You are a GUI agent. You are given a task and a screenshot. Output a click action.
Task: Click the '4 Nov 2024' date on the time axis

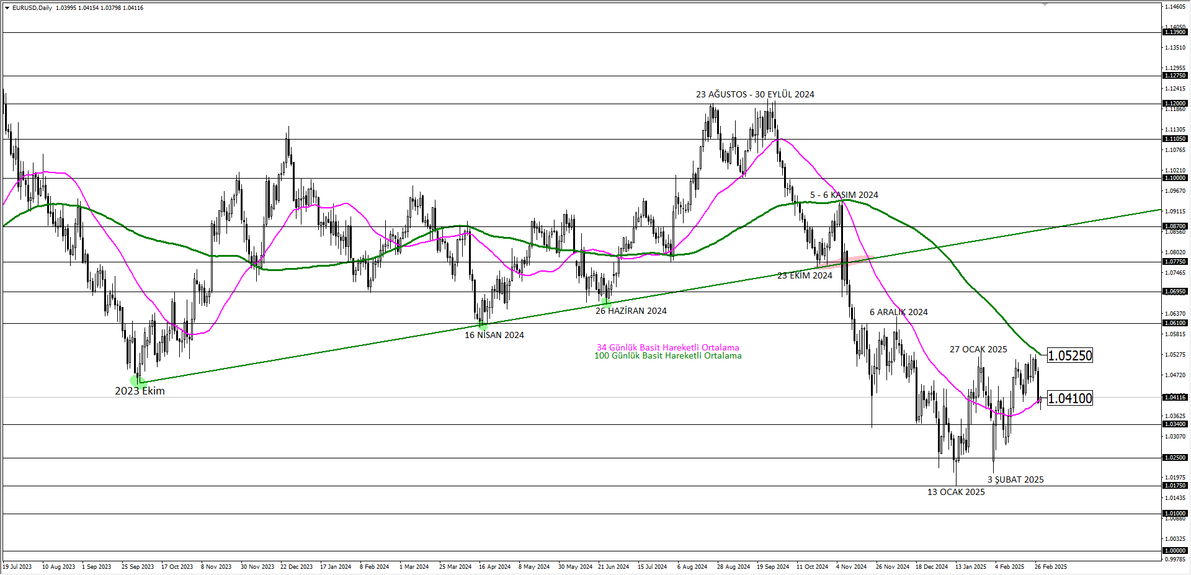click(x=852, y=566)
